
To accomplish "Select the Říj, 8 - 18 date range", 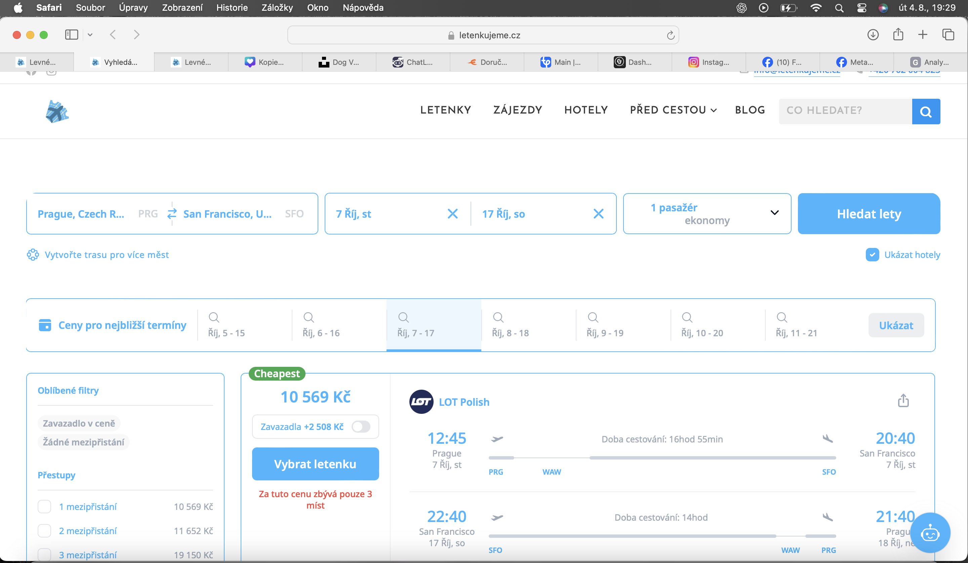I will pyautogui.click(x=528, y=325).
